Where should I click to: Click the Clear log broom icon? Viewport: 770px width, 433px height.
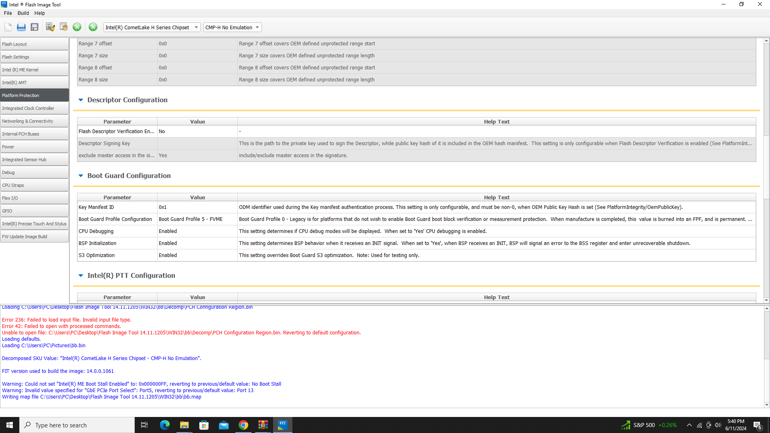(50, 27)
